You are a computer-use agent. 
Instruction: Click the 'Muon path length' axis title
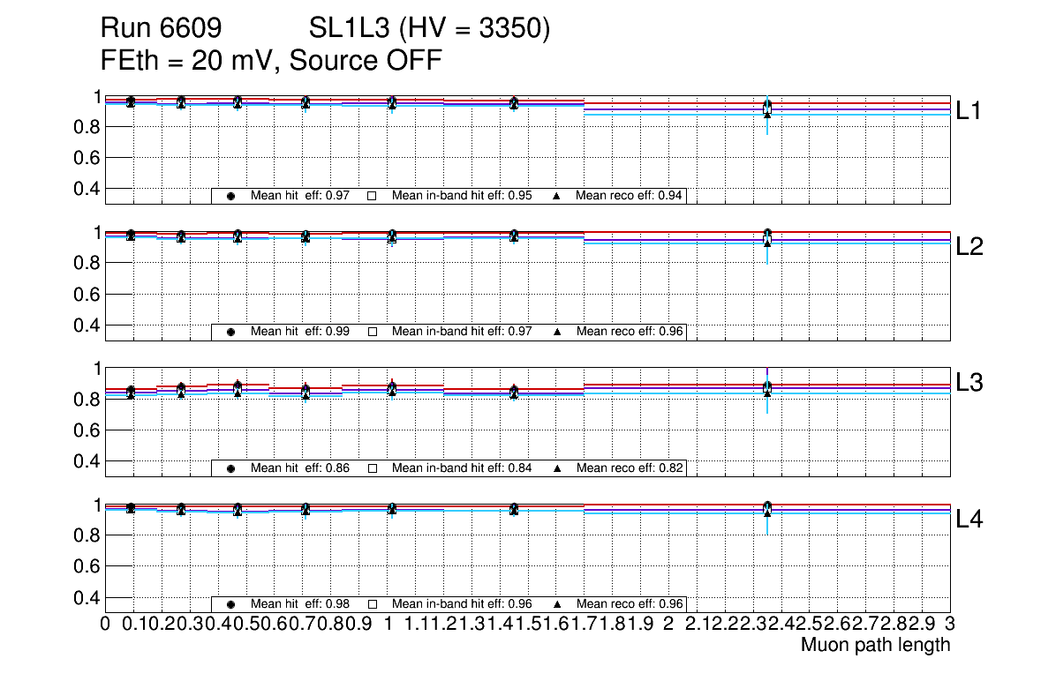(x=875, y=645)
